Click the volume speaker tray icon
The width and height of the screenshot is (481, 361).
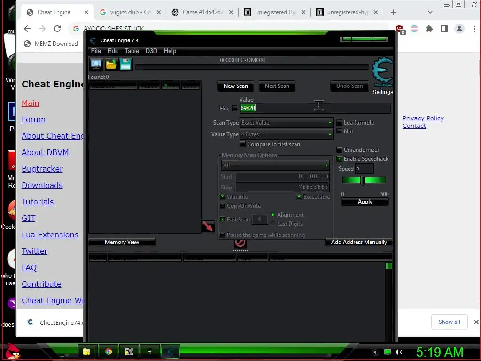point(398,352)
